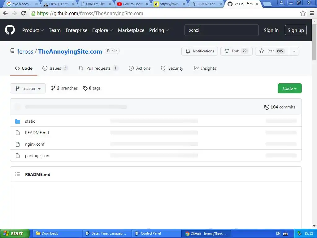Screen dimensions: 317x238
Task: Fork the repository with the Fork button
Action: click(x=236, y=51)
